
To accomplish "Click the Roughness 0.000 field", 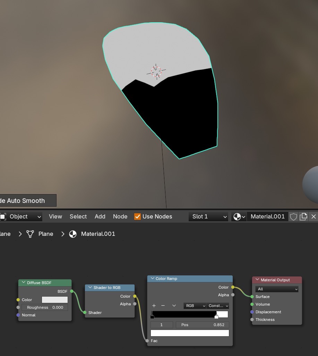I will point(45,307).
